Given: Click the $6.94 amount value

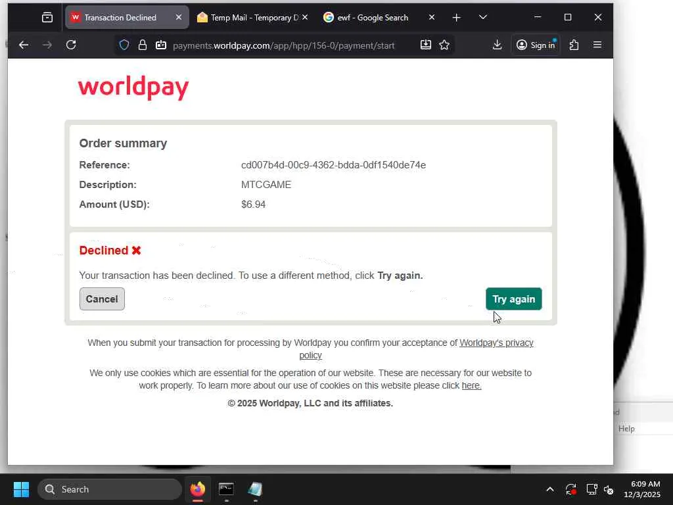Looking at the screenshot, I should (x=253, y=204).
